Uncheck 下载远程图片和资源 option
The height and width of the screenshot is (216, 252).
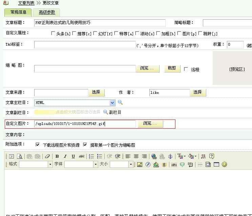38,145
